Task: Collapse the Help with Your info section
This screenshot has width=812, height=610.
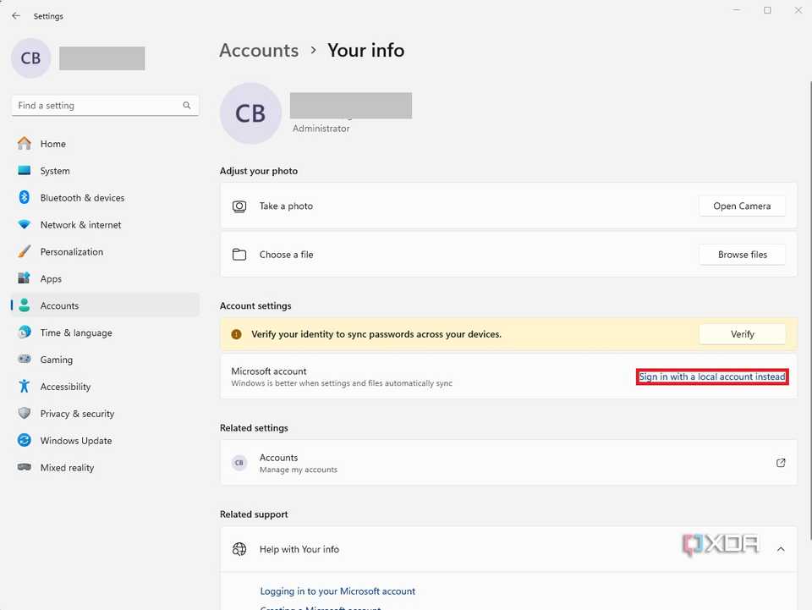Action: point(781,549)
